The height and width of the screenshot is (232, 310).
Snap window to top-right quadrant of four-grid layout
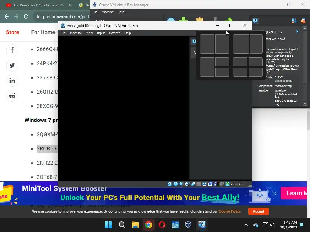coord(256,62)
